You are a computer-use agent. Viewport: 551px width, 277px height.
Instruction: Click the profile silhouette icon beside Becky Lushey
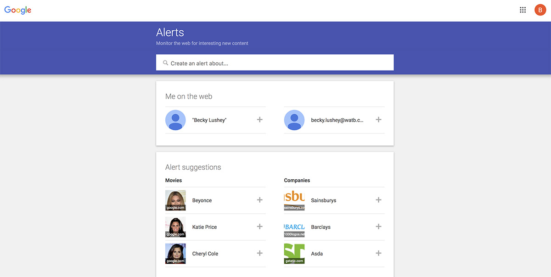(x=175, y=120)
